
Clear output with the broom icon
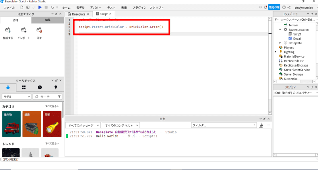point(261,125)
